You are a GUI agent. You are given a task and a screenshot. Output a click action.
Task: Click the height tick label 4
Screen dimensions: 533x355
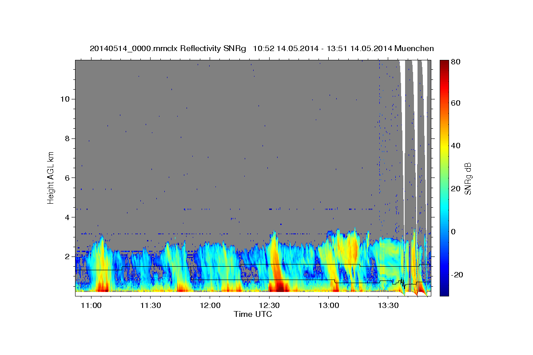pos(67,217)
